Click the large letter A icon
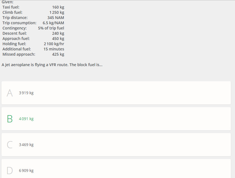 [x=10, y=93]
